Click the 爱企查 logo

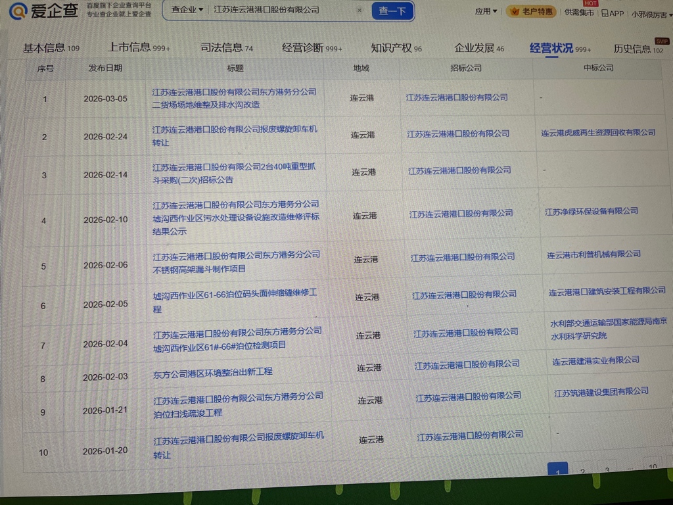click(x=44, y=11)
